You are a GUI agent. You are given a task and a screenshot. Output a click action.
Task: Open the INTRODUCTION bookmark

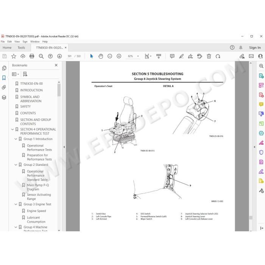[x=31, y=90]
